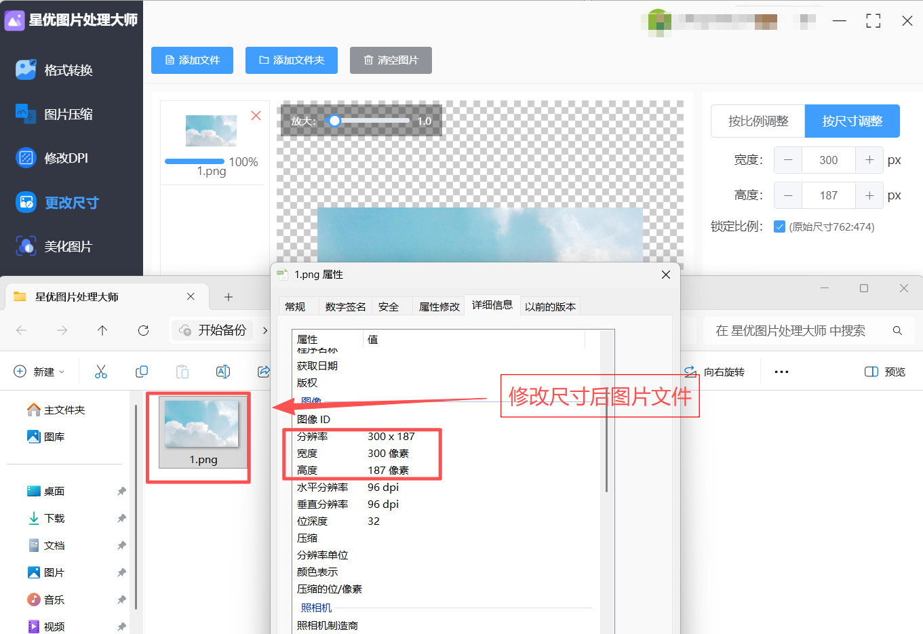923x634 pixels.
Task: Remove 1.png with the red X
Action: pos(256,115)
